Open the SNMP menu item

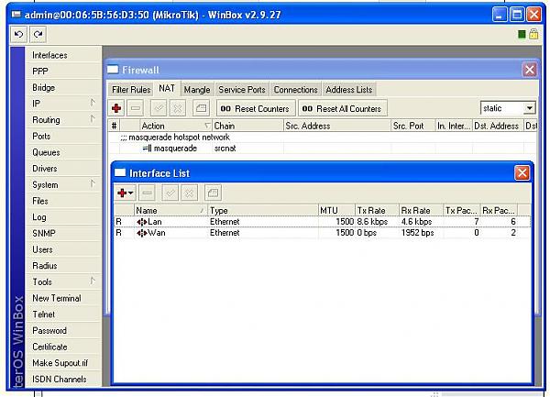[x=63, y=233]
